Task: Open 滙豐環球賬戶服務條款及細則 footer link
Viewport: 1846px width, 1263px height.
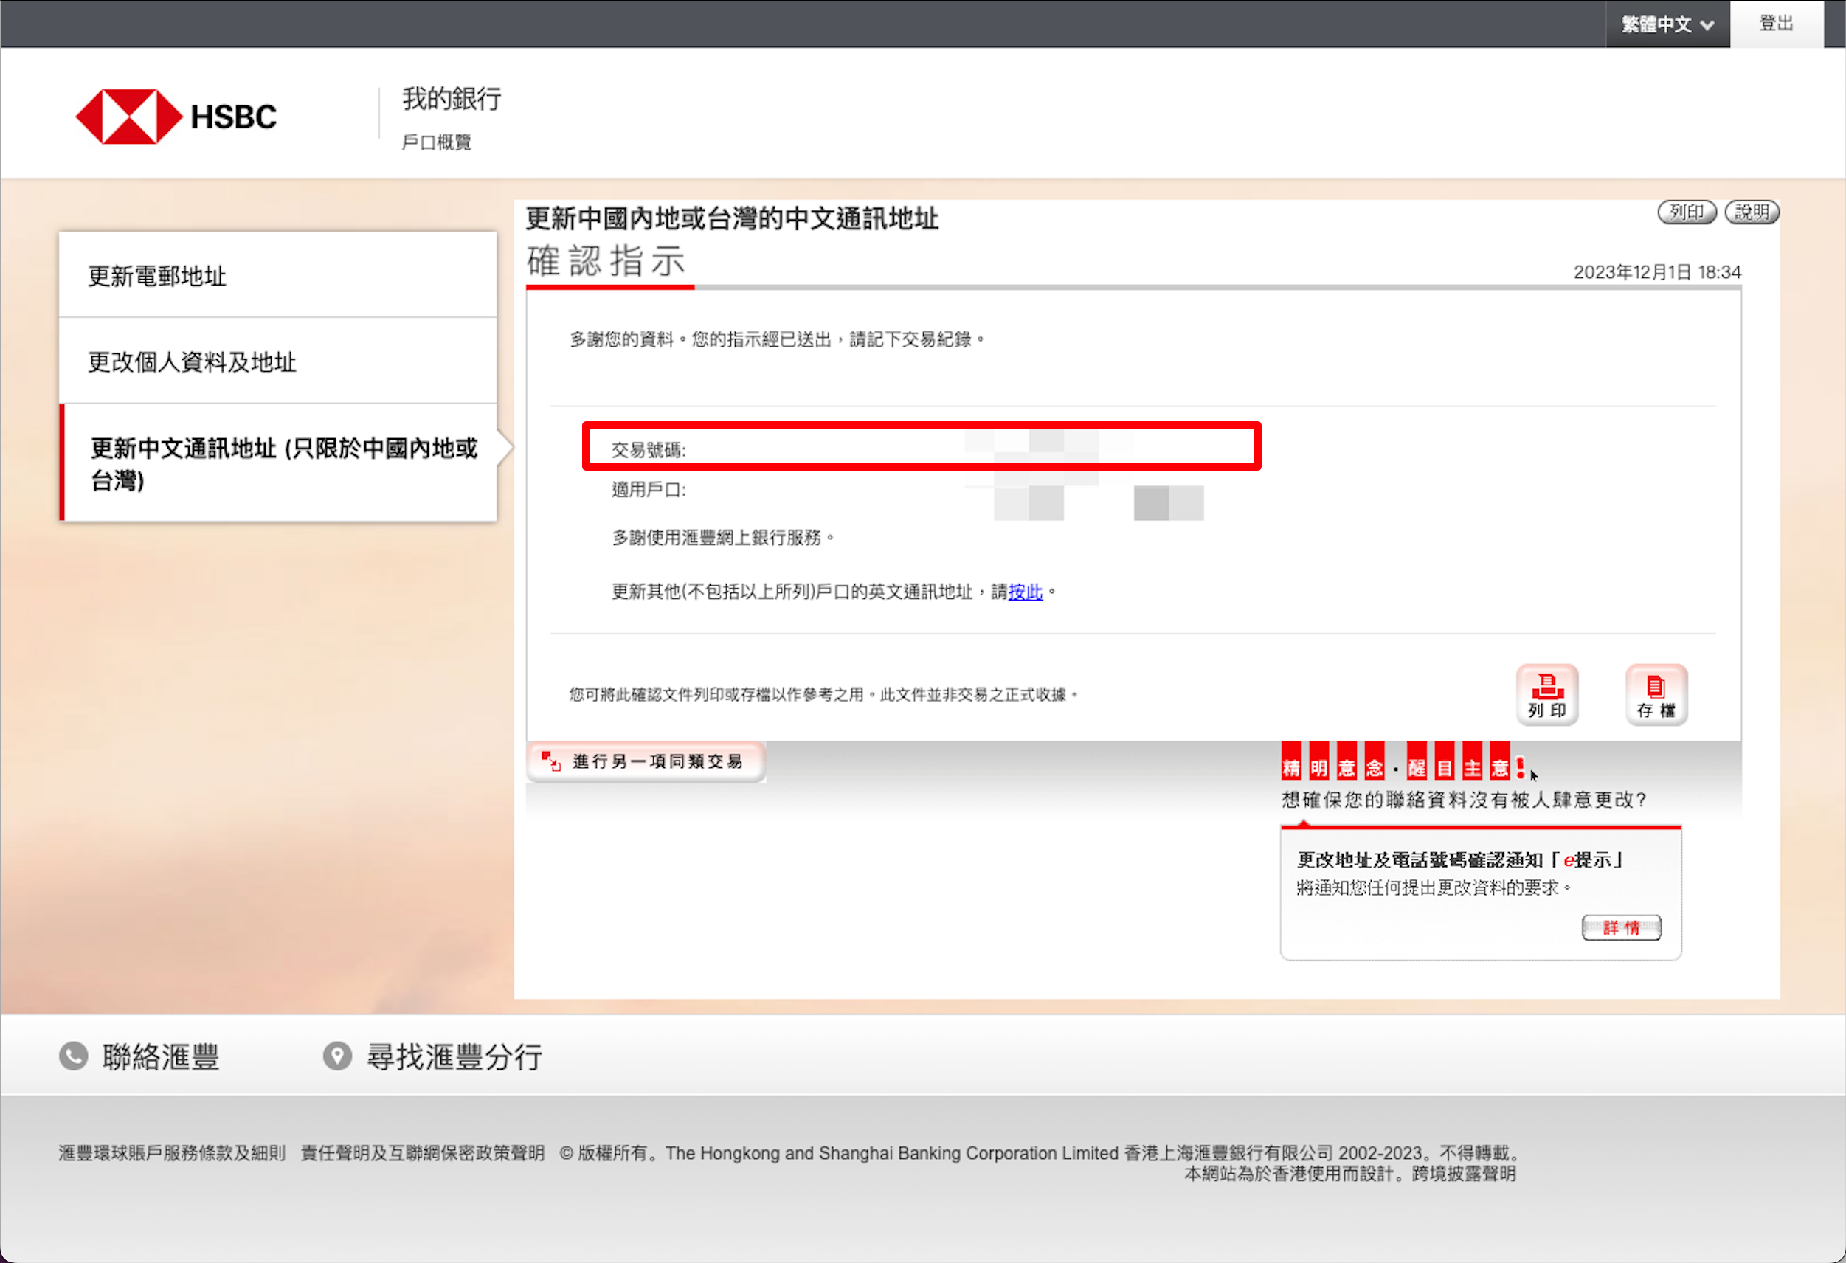Action: point(172,1152)
